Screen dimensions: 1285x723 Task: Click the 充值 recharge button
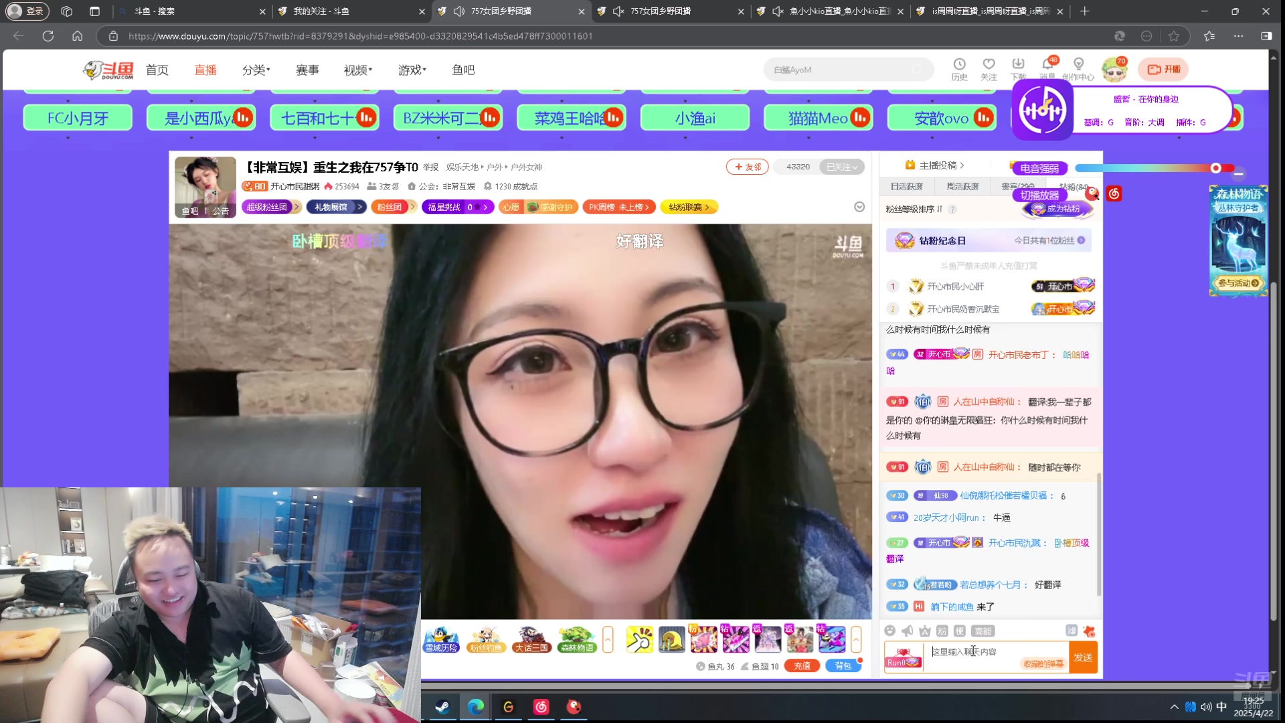pyautogui.click(x=802, y=666)
